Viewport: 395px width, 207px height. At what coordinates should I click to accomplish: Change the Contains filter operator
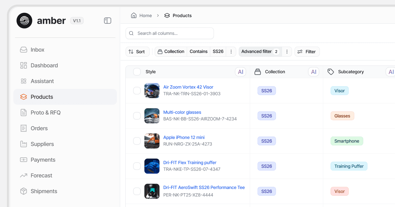(x=198, y=52)
